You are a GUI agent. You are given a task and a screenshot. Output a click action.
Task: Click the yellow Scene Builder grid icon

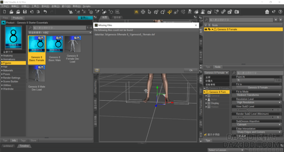pos(136,12)
